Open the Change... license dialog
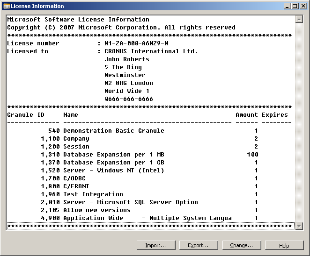The height and width of the screenshot is (256, 310). coord(242,245)
